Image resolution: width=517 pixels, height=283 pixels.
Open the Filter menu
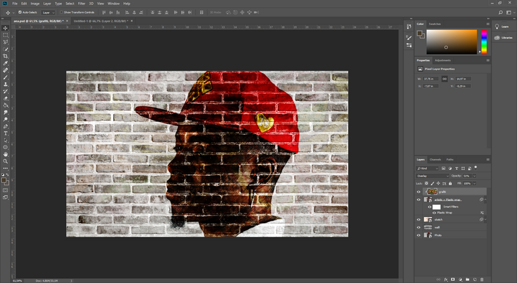point(81,3)
